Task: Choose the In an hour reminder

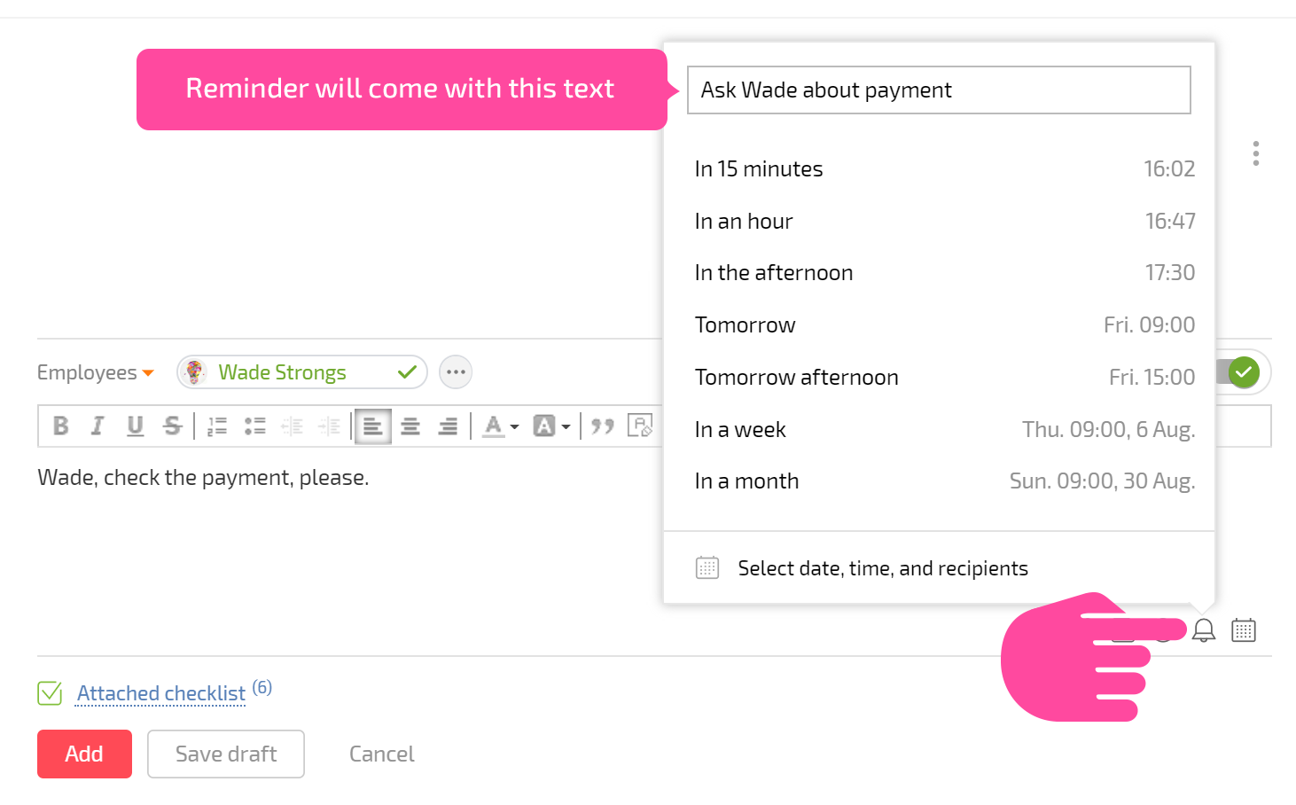Action: coord(945,221)
